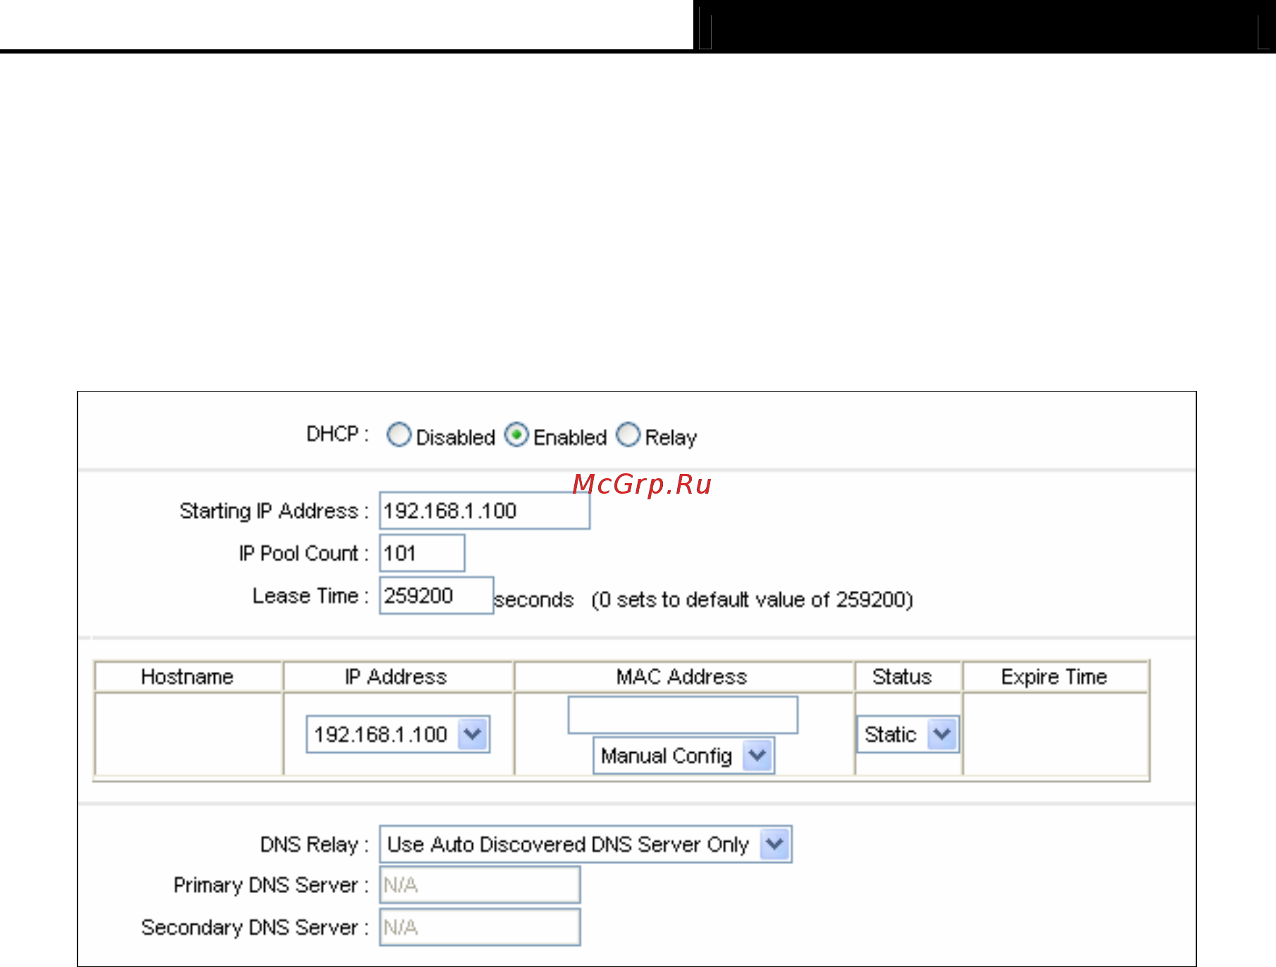Click the Status column header
The height and width of the screenshot is (967, 1276).
click(x=903, y=677)
